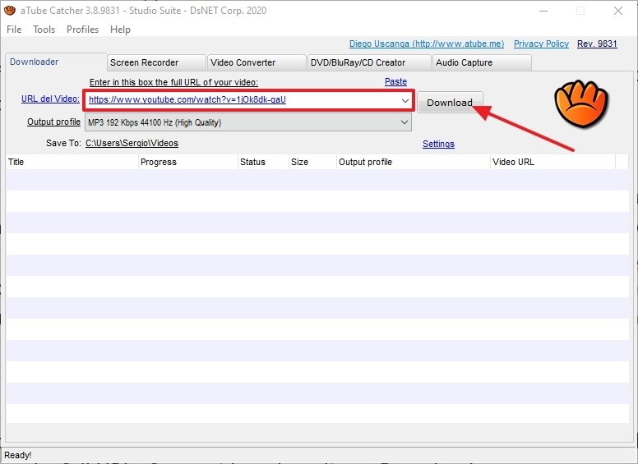The width and height of the screenshot is (638, 464).
Task: Switch to the Video Converter tab
Action: 257,62
